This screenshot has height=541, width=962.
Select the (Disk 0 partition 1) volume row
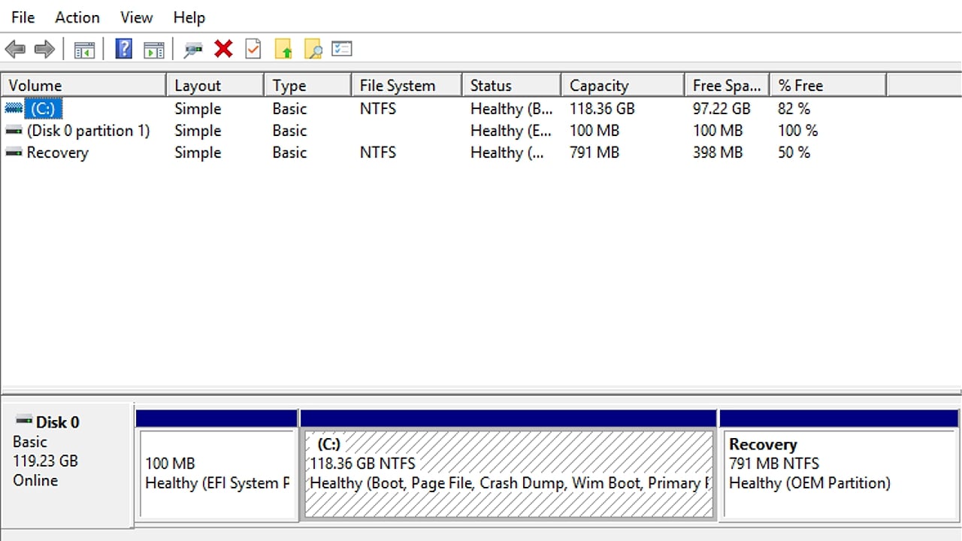89,131
